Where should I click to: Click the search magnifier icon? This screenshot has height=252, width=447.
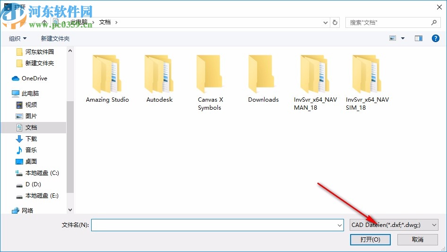tap(434, 22)
